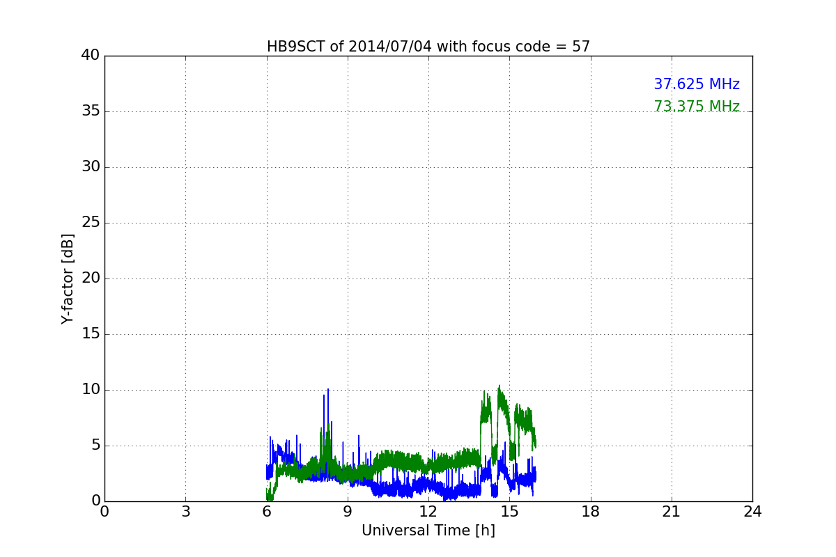This screenshot has height=557, width=836.
Task: Click y-axis tick label '40'
Action: (x=91, y=56)
